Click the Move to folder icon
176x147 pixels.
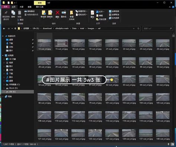(43, 13)
